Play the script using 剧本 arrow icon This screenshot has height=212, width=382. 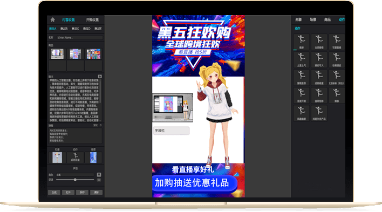tap(100, 77)
